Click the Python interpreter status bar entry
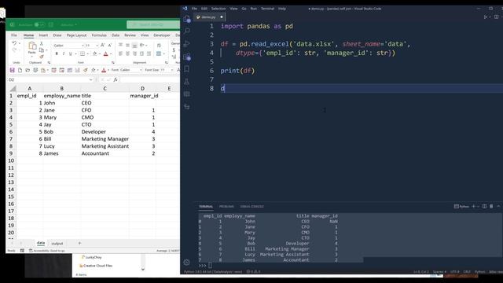This screenshot has height=283, width=503. [x=213, y=272]
